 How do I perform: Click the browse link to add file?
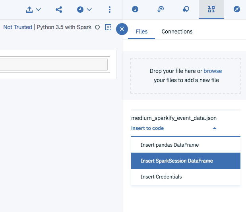(213, 71)
